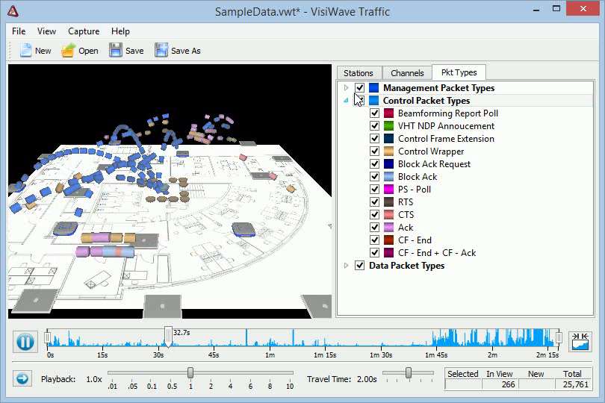
Task: Expand Management Packet Types tree node
Action: [x=346, y=88]
